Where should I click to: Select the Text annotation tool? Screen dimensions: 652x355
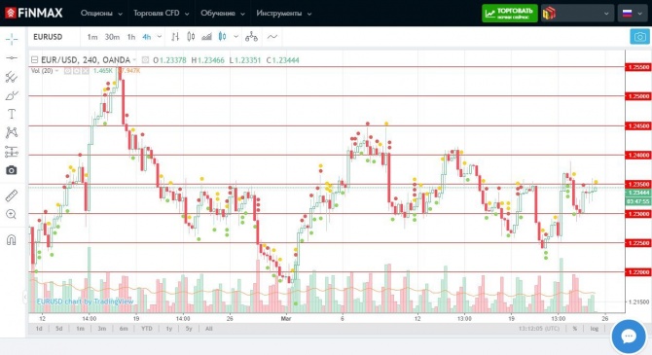(x=12, y=114)
